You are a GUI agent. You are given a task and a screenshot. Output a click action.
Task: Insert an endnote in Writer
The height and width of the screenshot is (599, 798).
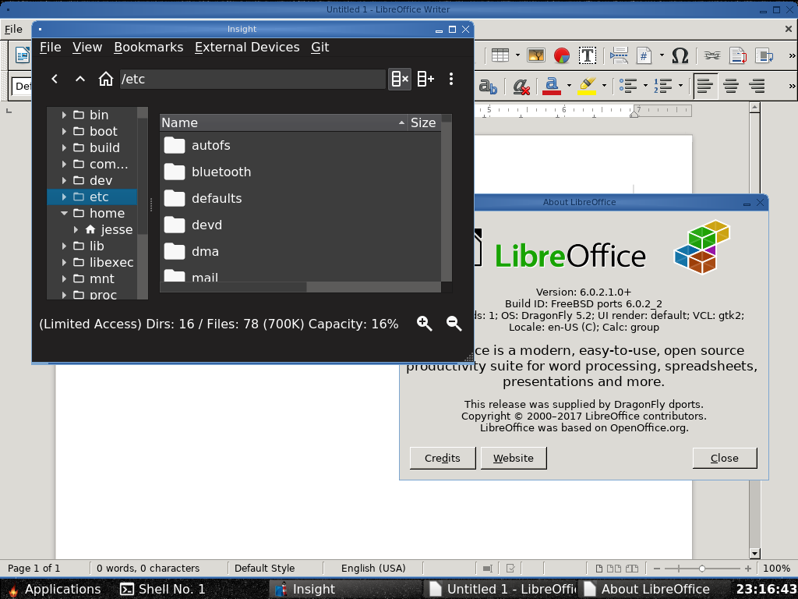coord(764,55)
